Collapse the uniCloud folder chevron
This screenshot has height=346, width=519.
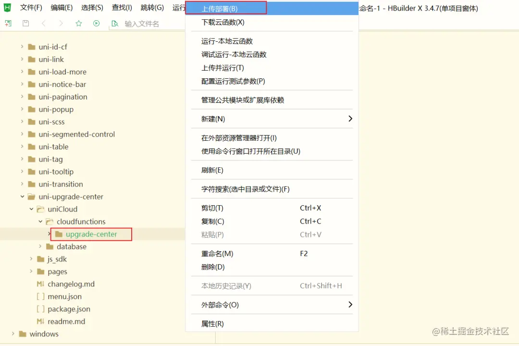31,209
